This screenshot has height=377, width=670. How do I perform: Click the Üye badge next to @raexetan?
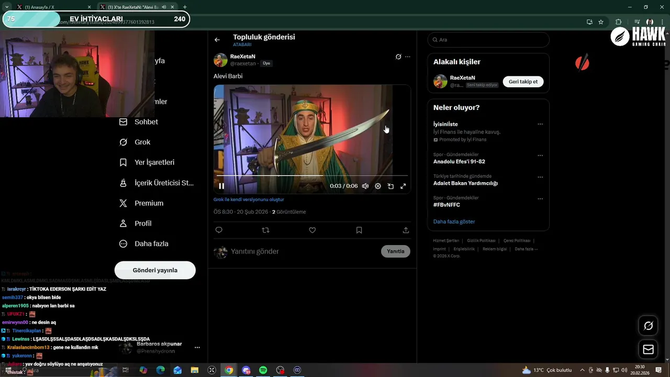pos(266,63)
